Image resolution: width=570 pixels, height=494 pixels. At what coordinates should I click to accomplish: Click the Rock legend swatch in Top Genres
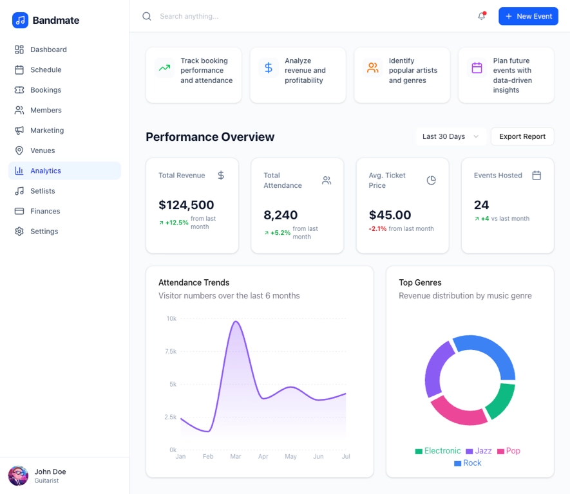click(x=457, y=463)
